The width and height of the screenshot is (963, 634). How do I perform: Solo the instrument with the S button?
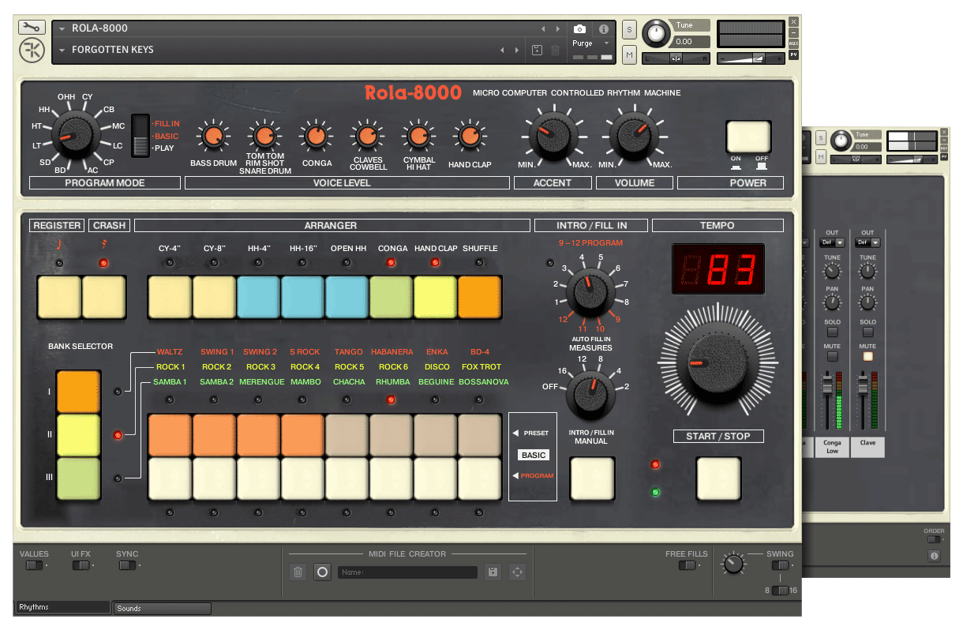pyautogui.click(x=629, y=30)
